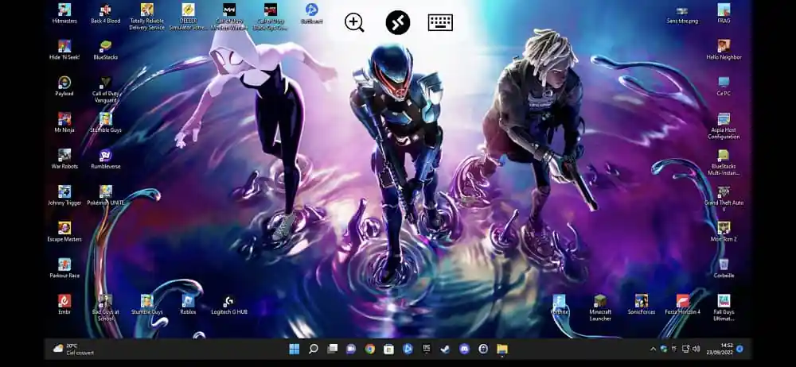This screenshot has width=796, height=367.
Task: Open the War Robots shortcut
Action: 64,159
